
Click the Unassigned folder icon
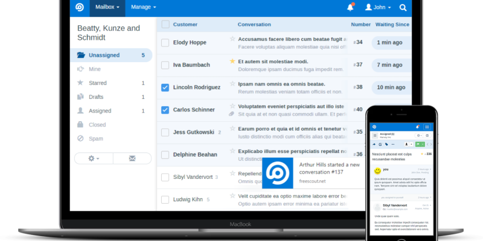(81, 55)
